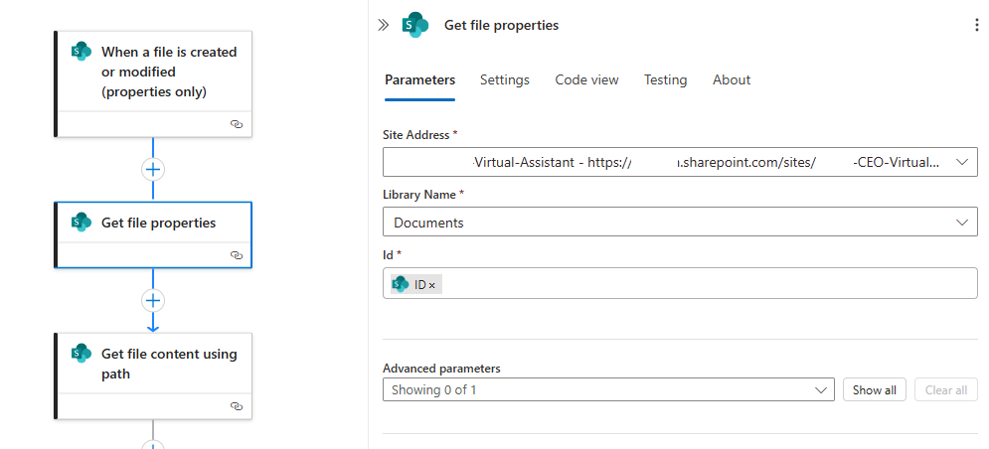The image size is (989, 449).
Task: Expand the Advanced parameters dropdown
Action: pos(821,390)
